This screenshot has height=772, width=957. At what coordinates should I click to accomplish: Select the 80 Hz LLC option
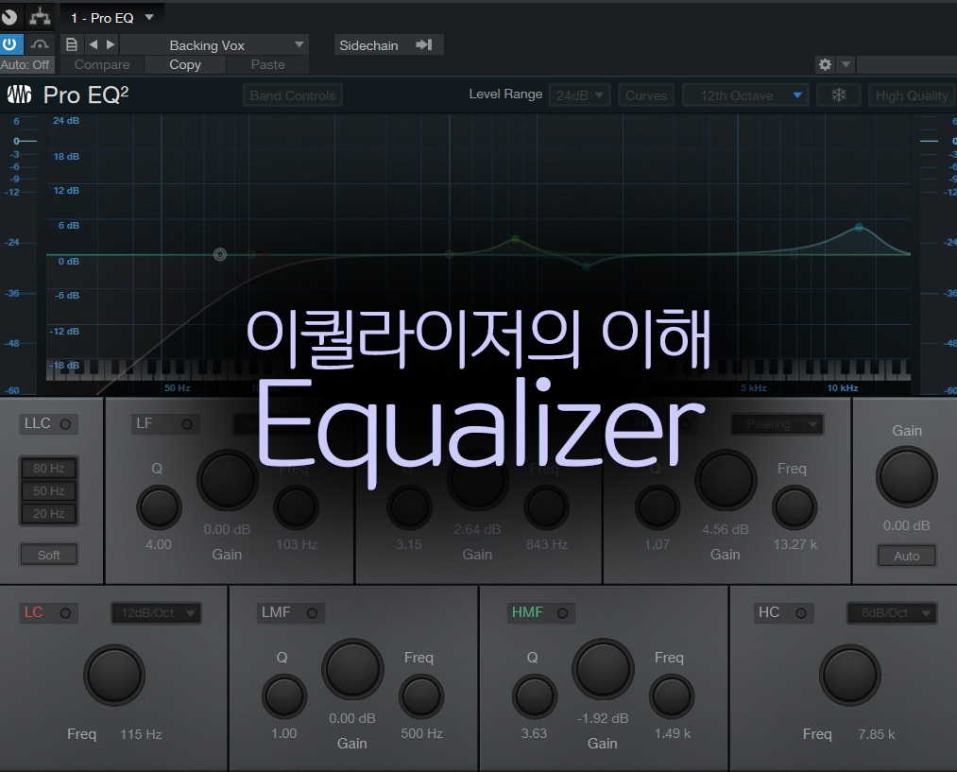coord(49,468)
